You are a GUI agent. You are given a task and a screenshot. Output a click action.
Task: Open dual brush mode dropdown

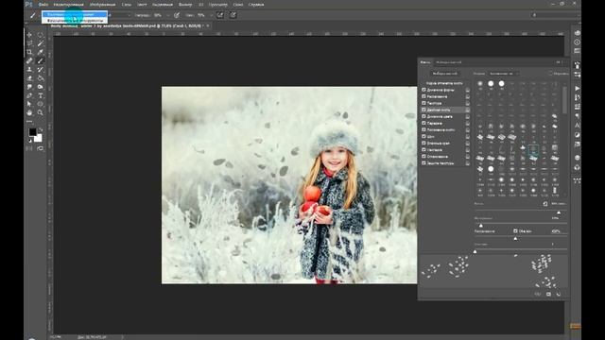[503, 74]
